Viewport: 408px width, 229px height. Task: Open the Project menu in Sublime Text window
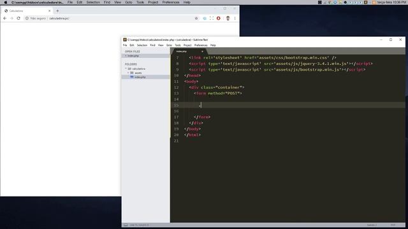coord(187,45)
